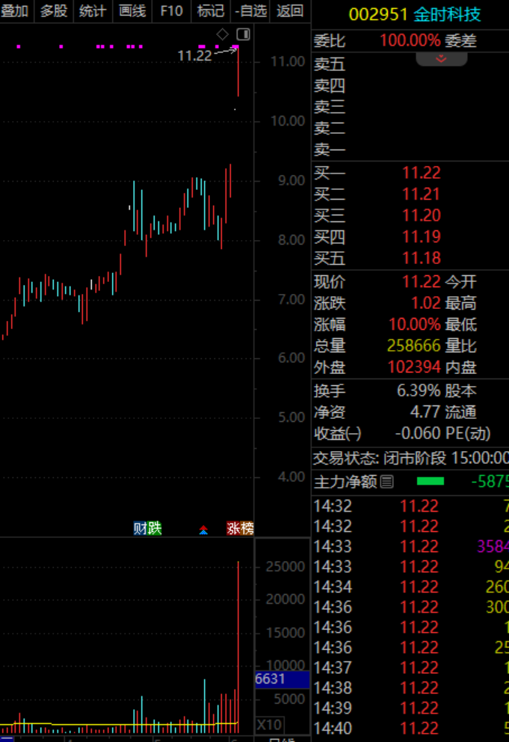Screen dimensions: 509x742
Task: Click the 返回 back button
Action: (x=289, y=10)
